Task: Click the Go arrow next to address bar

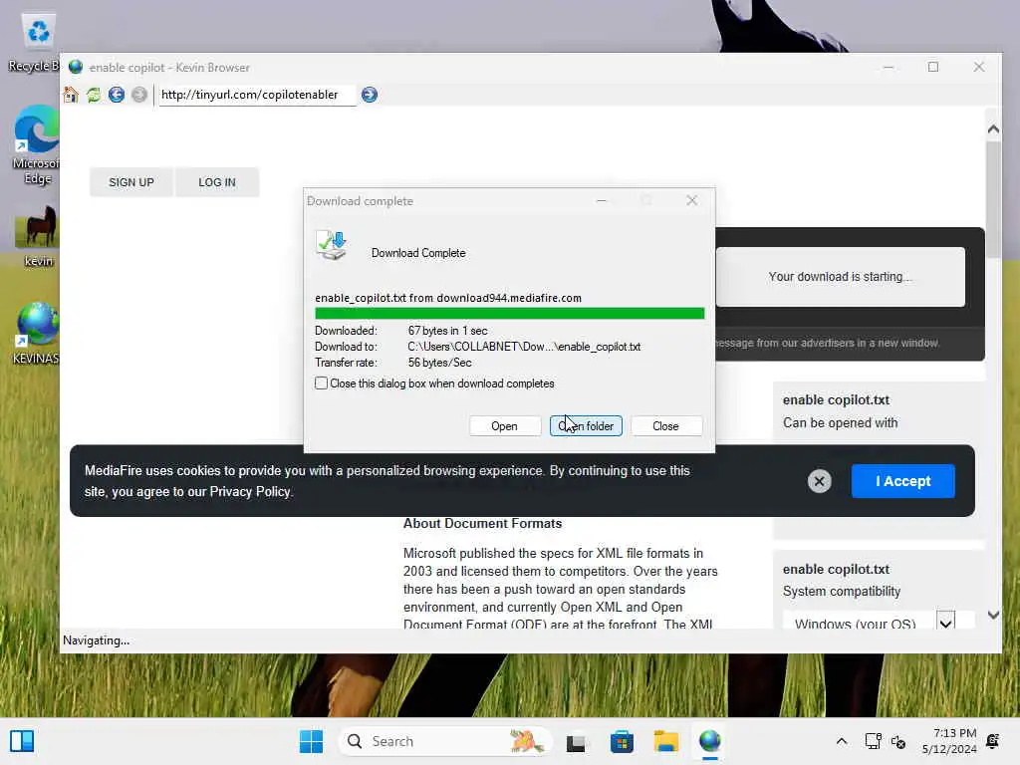Action: (370, 95)
